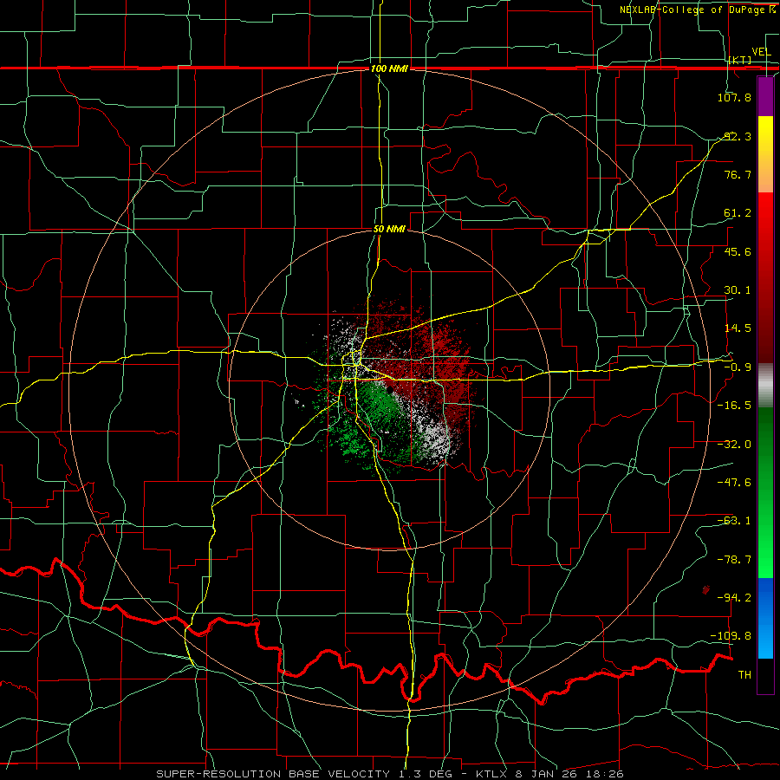Select the 45.6 scale value
Viewport: 780px width, 780px height.
pyautogui.click(x=738, y=251)
